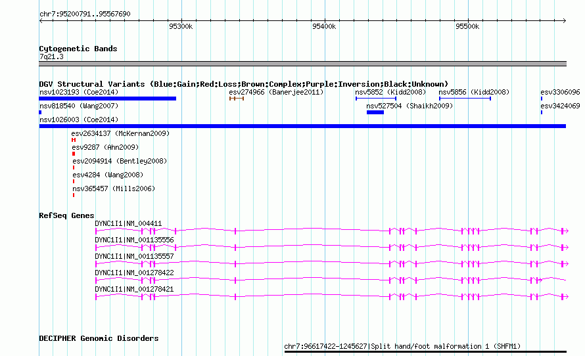Click the nsv1023193 (Coe2014) blue gain bar
The image size is (585, 356).
[x=107, y=99]
